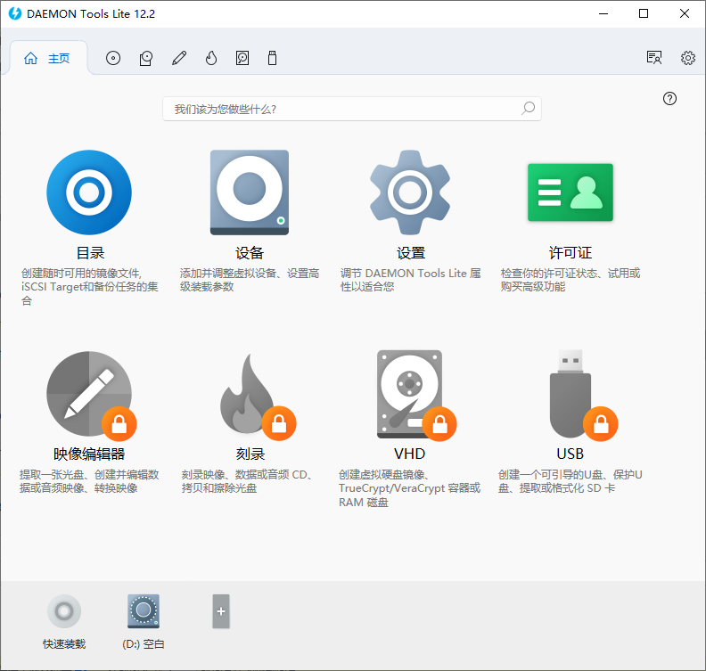Open the disc images tab icon
706x671 pixels.
coord(113,58)
